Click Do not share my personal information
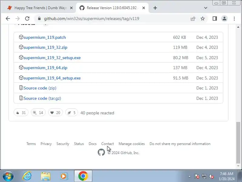Image resolution: width=242 pixels, height=182 pixels. click(x=180, y=144)
